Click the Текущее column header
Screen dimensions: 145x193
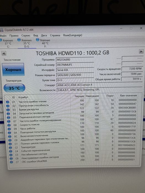click(x=79, y=96)
